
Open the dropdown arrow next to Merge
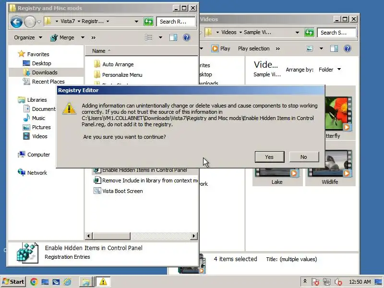83,37
